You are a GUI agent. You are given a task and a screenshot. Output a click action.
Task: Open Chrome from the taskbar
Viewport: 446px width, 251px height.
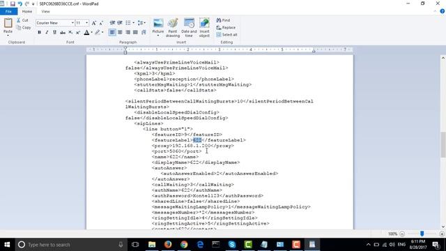coord(184,245)
